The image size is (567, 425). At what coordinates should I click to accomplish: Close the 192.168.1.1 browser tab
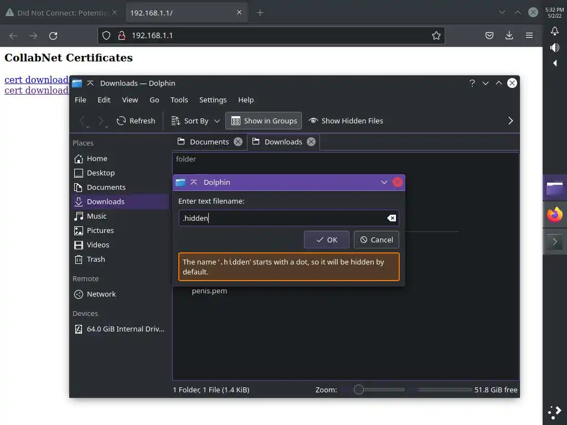click(x=239, y=12)
